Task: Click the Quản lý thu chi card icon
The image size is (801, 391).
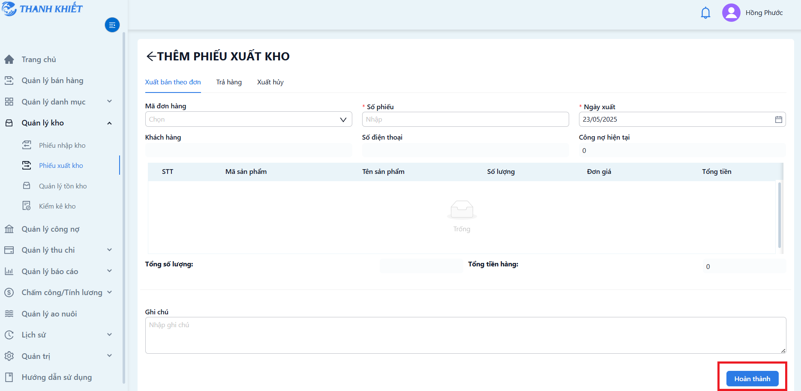Action: tap(9, 250)
